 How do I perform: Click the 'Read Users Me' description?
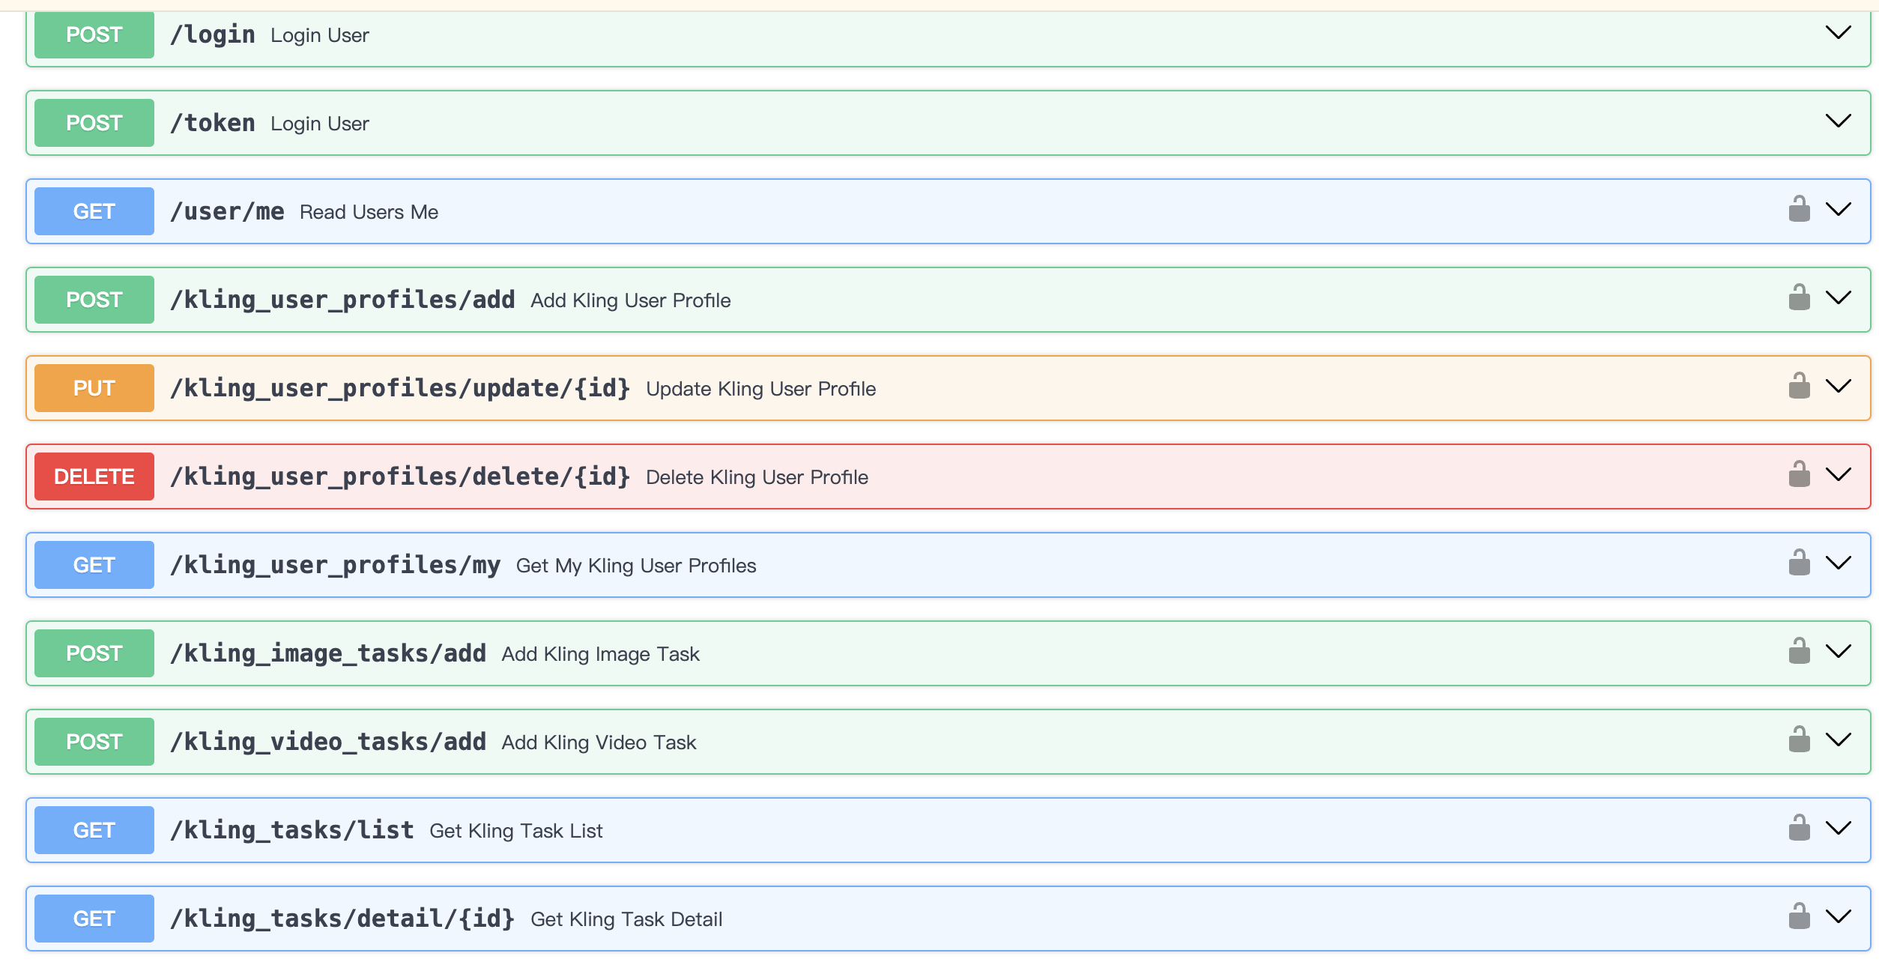pyautogui.click(x=369, y=212)
